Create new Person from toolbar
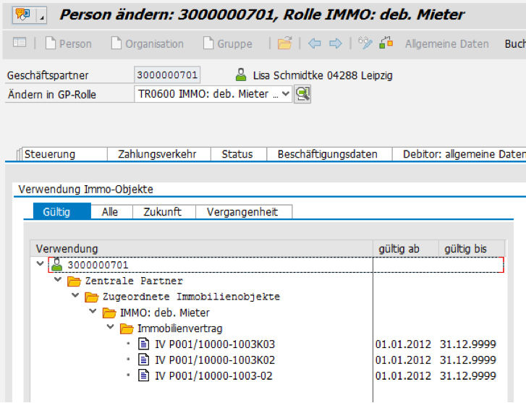The width and height of the screenshot is (526, 403). [x=68, y=43]
